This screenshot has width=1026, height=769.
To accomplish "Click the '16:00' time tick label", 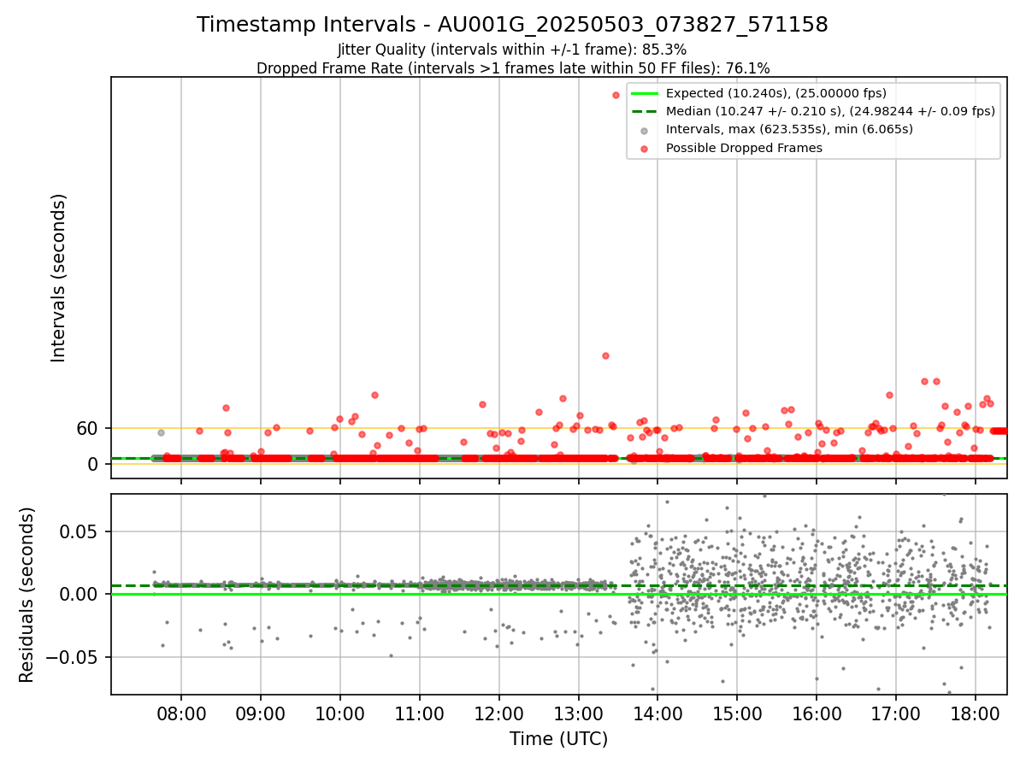I will click(x=817, y=713).
